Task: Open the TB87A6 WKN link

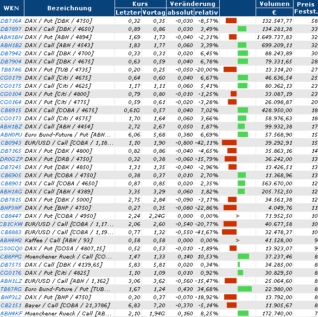Action: [11, 70]
